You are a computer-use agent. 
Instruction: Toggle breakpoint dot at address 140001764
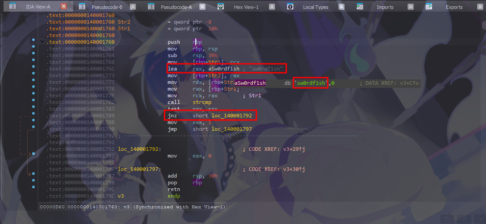[33, 54]
